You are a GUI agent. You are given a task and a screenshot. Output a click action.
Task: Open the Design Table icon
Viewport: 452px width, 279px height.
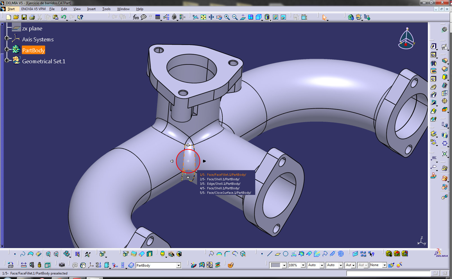click(158, 17)
